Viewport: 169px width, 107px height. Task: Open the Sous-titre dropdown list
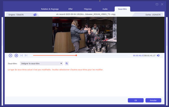(x=41, y=63)
